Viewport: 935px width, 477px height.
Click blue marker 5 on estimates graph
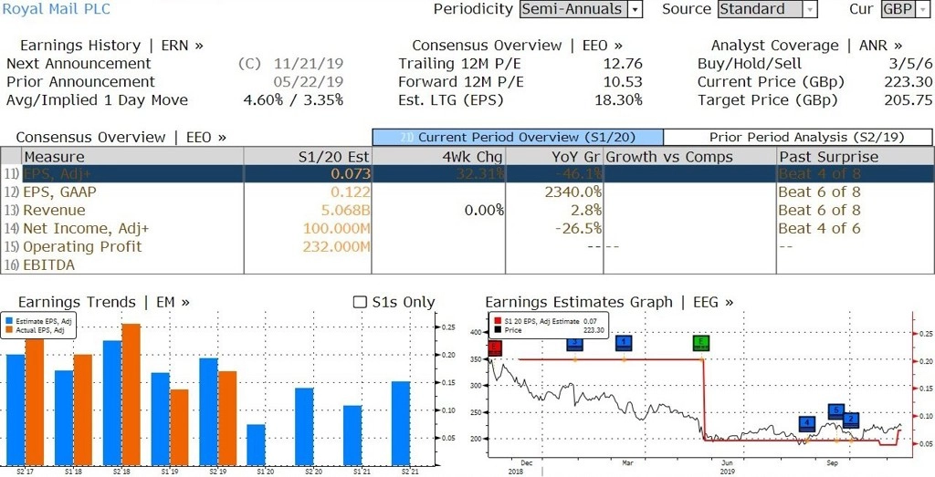(836, 411)
